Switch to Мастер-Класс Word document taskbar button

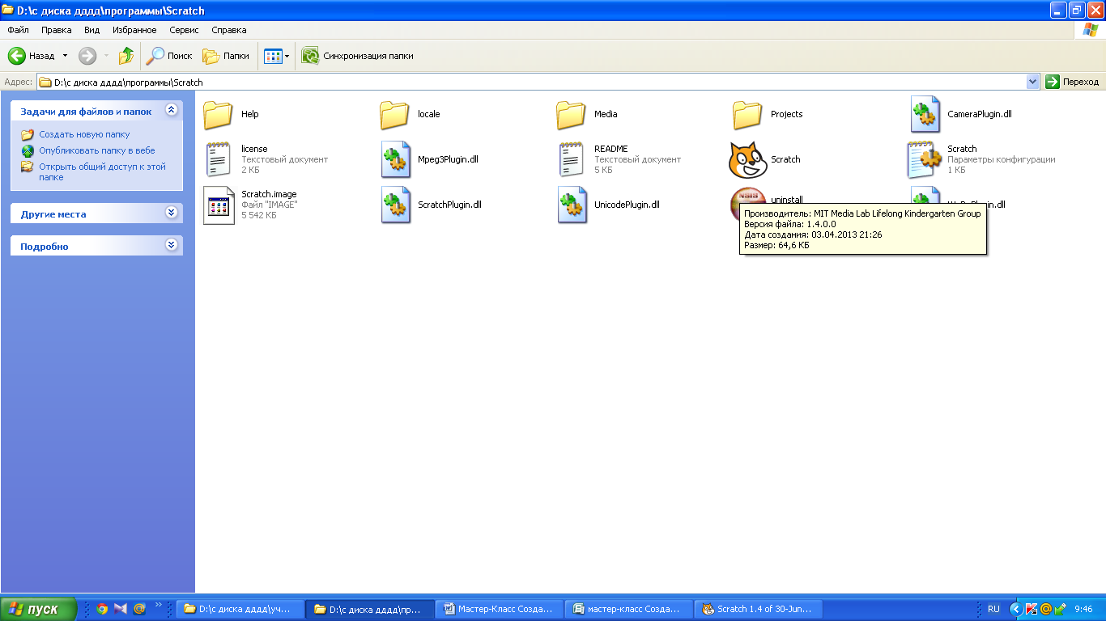499,609
